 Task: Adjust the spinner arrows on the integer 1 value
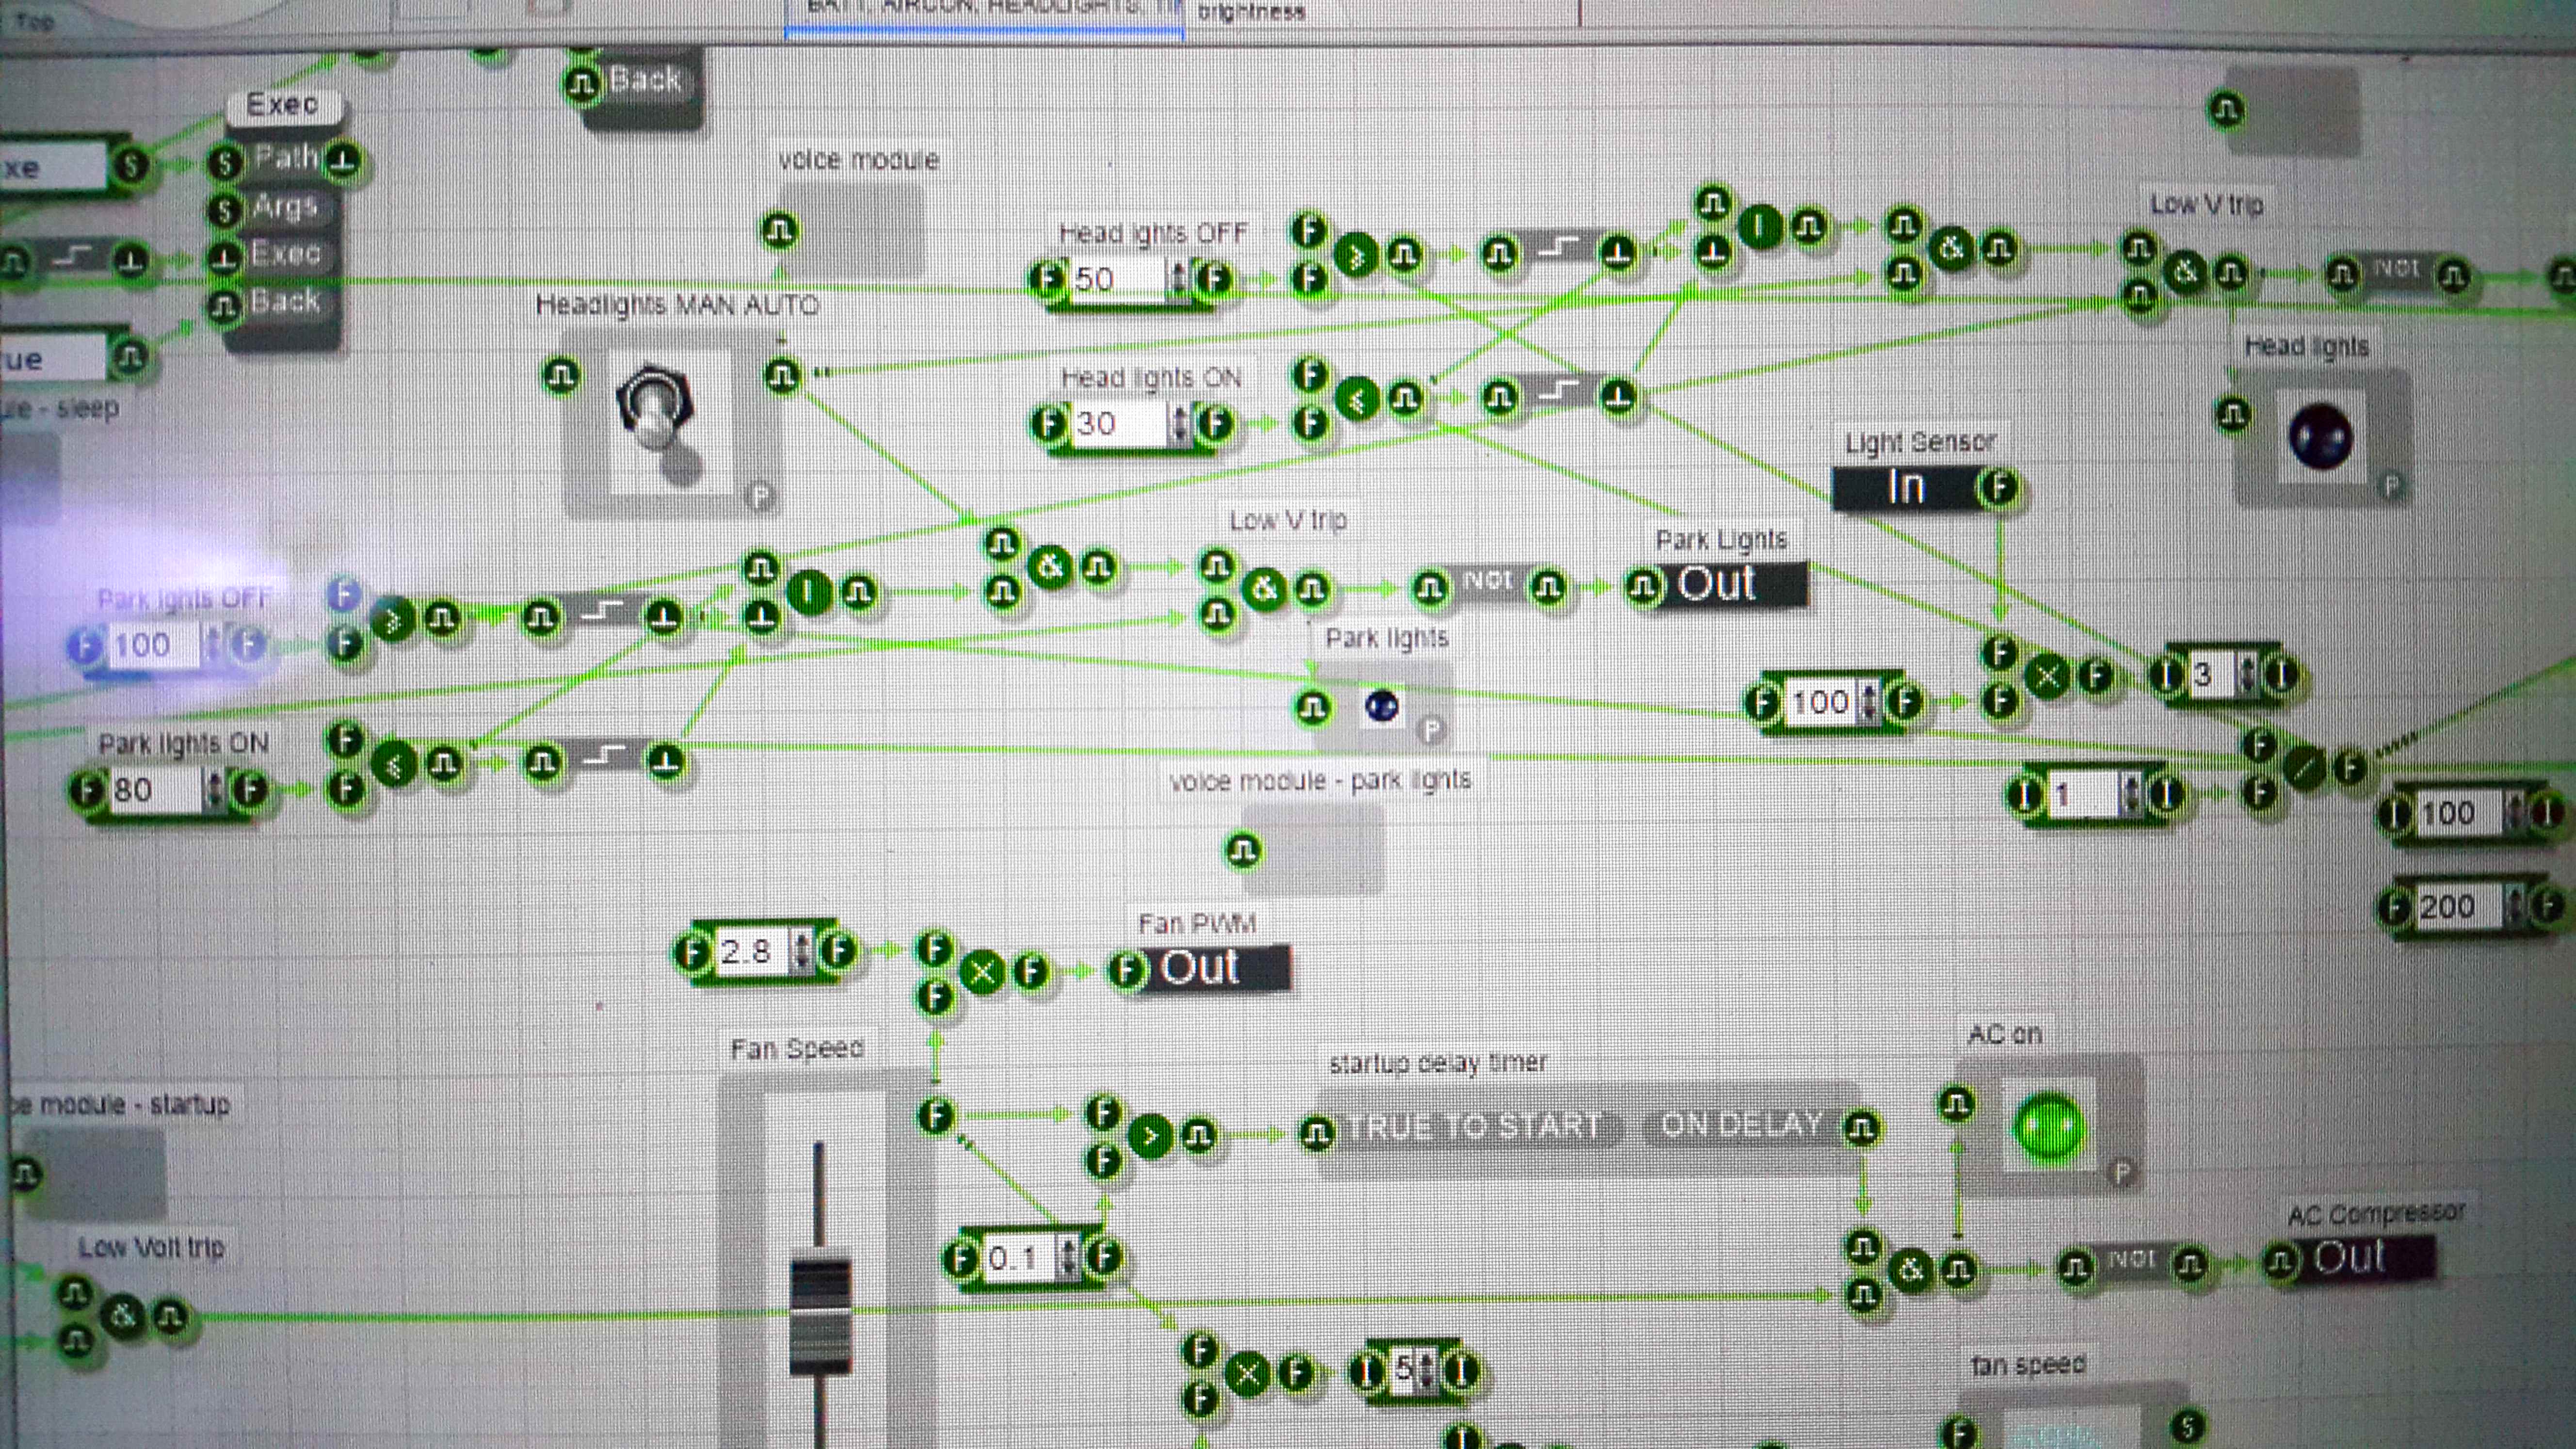click(2130, 796)
